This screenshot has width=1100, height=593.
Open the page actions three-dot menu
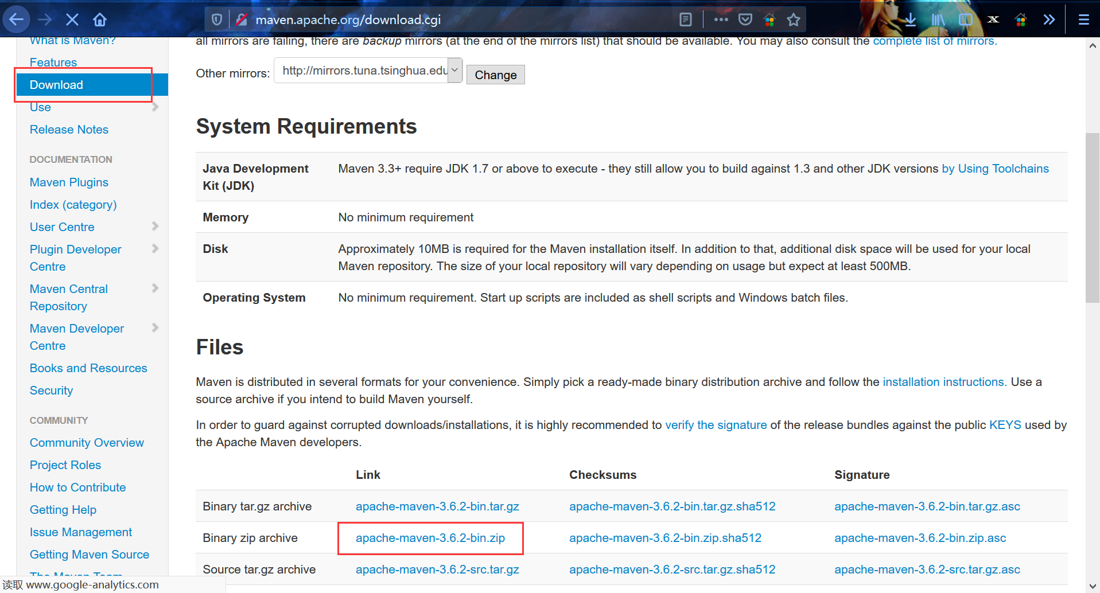coord(721,19)
